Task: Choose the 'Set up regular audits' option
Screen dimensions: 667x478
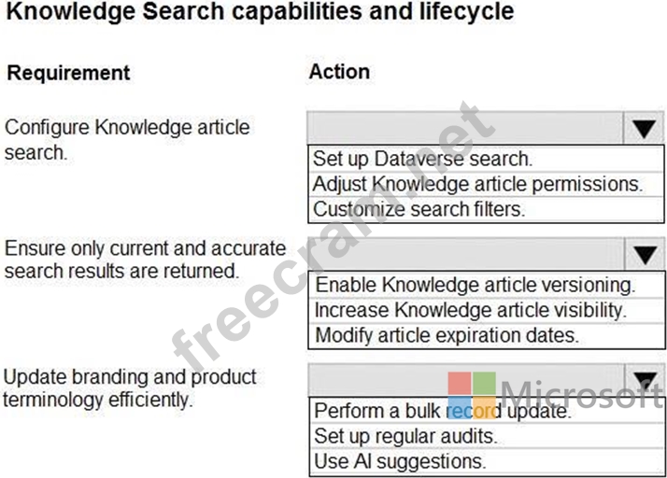Action: click(405, 436)
